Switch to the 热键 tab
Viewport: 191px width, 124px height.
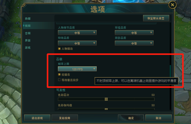pyautogui.click(x=28, y=19)
